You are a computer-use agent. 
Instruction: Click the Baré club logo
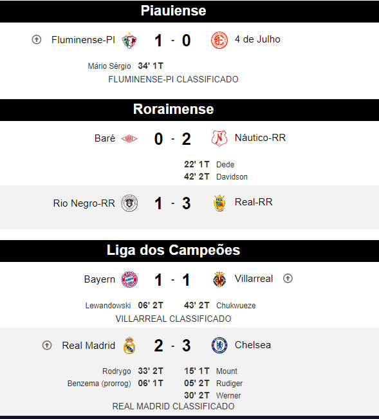click(129, 138)
